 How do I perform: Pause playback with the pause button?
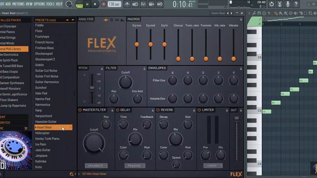pos(87,4)
